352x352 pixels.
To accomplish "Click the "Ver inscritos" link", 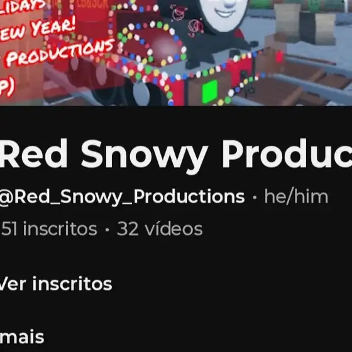I will (56, 284).
